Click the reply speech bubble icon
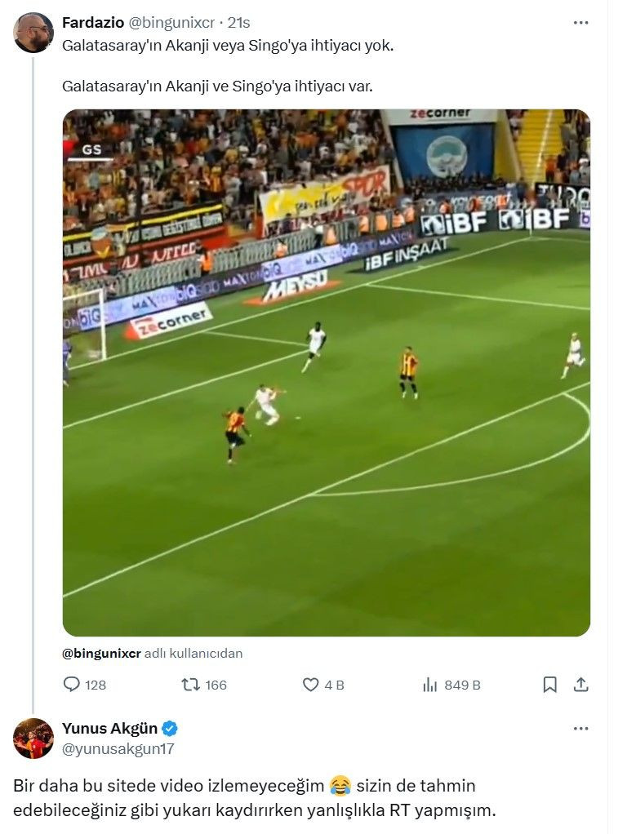The image size is (636, 834). pos(71,684)
